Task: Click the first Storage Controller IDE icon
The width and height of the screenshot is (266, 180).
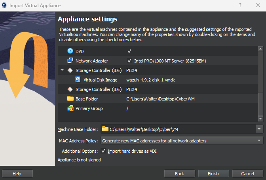Action: (70, 70)
